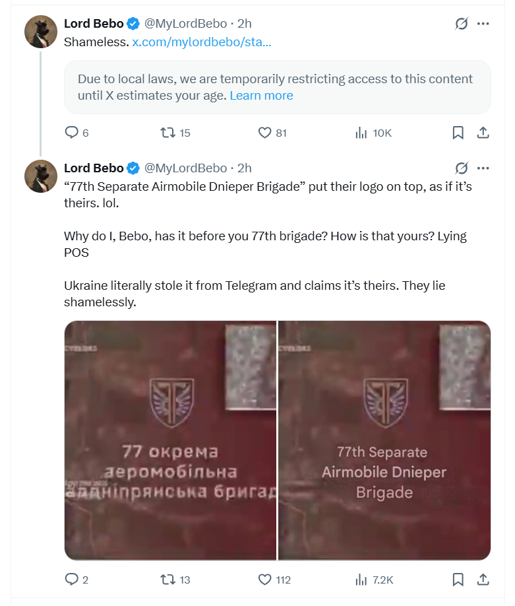Reply to the first Lord Bebo post
This screenshot has height=606, width=515.
72,133
